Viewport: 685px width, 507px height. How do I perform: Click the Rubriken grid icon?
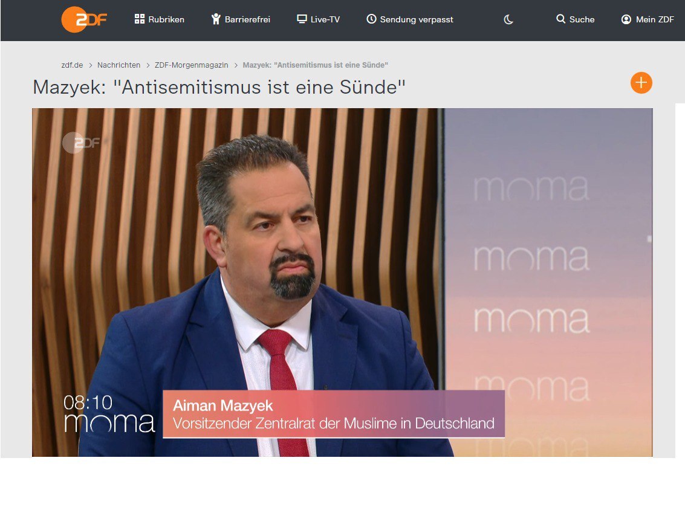click(x=140, y=19)
